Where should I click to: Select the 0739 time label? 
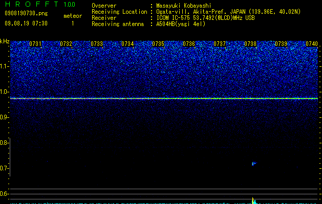click(x=281, y=44)
